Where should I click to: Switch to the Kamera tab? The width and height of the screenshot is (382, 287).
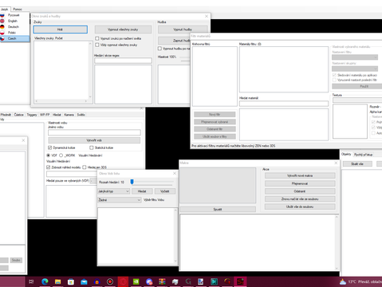coord(69,115)
